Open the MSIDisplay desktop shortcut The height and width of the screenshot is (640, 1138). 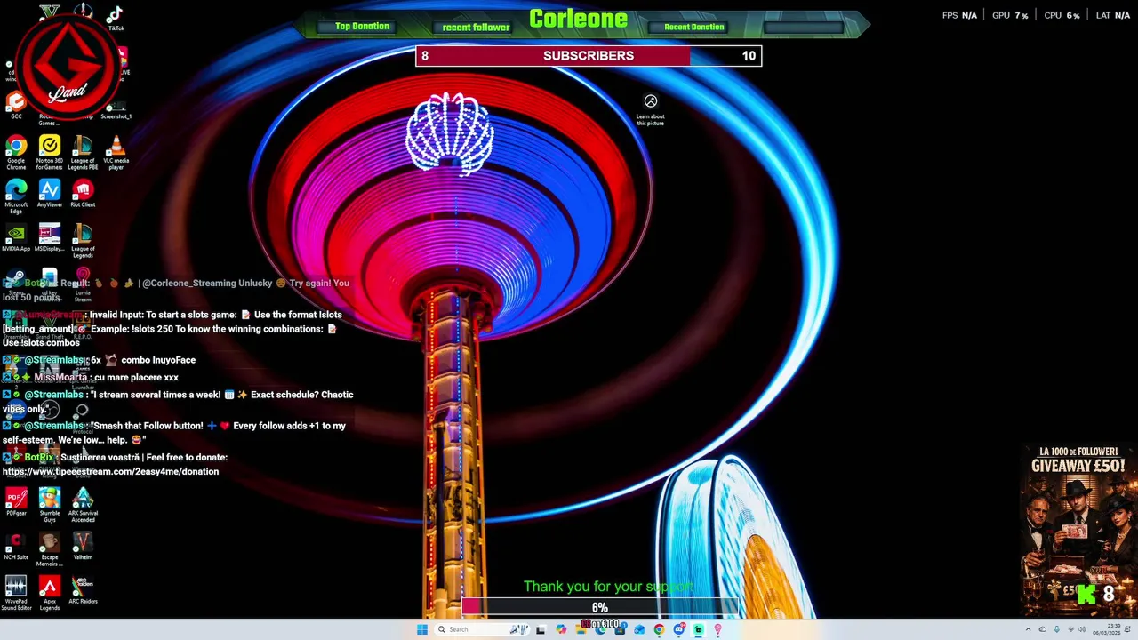(x=50, y=238)
